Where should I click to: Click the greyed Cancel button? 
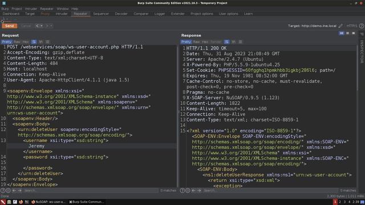[x=26, y=26]
